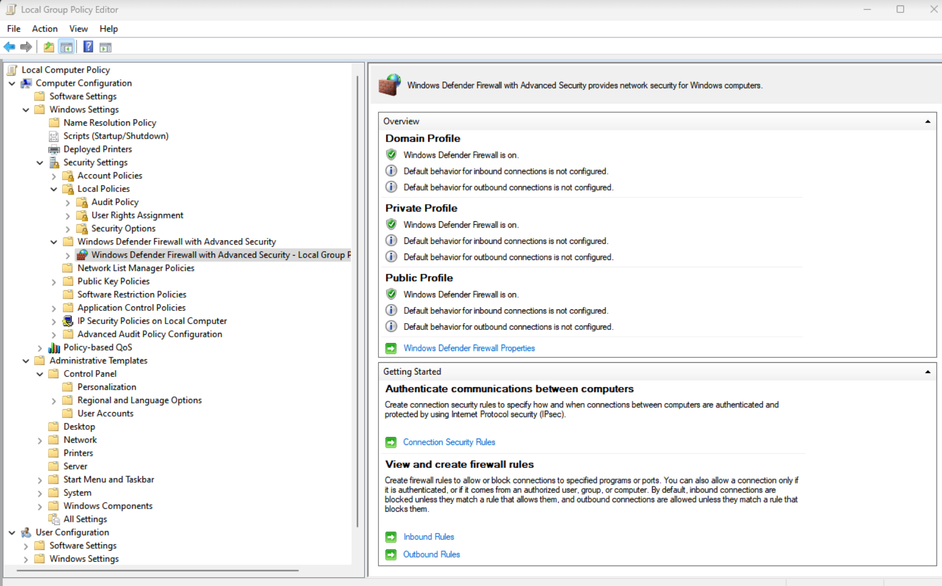Image resolution: width=942 pixels, height=586 pixels.
Task: Click the Security Settings node icon
Action: [x=54, y=163]
